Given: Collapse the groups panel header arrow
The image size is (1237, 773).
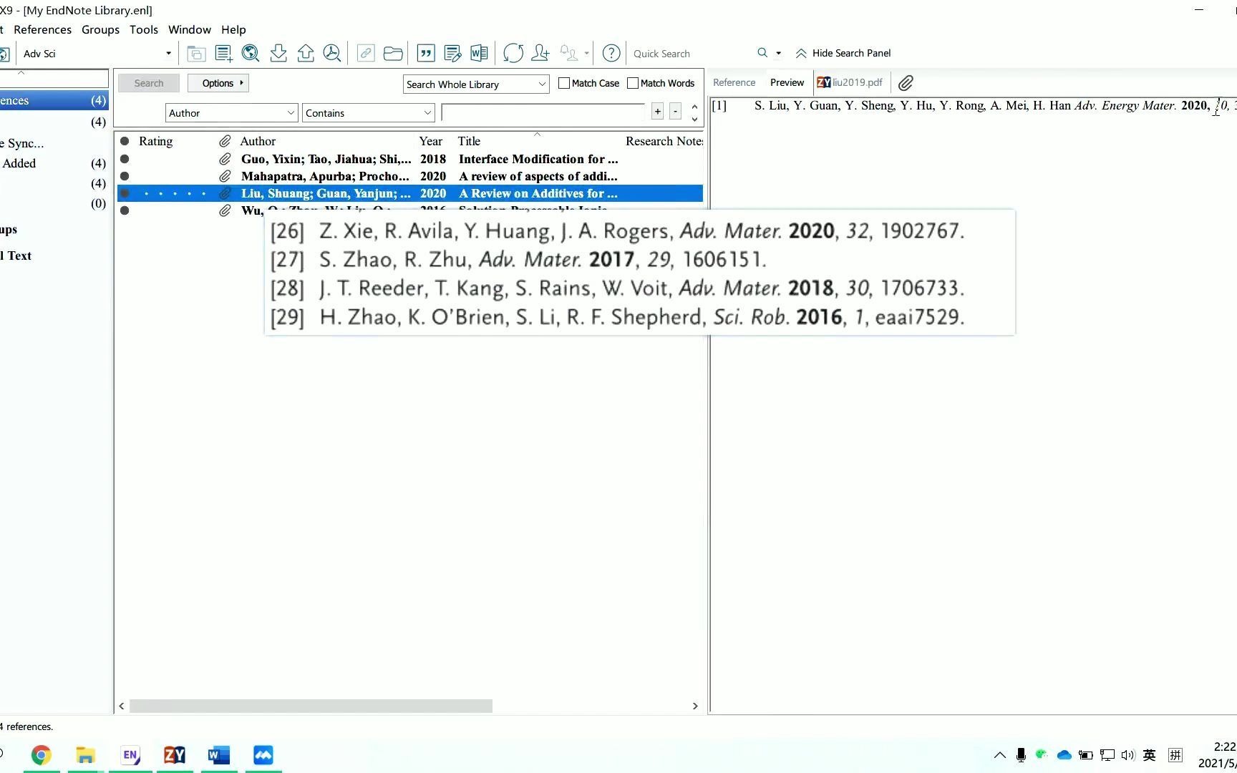Looking at the screenshot, I should click(x=21, y=73).
